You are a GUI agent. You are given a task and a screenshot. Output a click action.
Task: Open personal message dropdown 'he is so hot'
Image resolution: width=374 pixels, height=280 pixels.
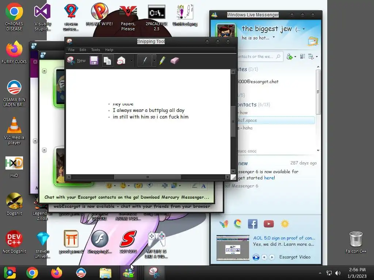point(274,37)
